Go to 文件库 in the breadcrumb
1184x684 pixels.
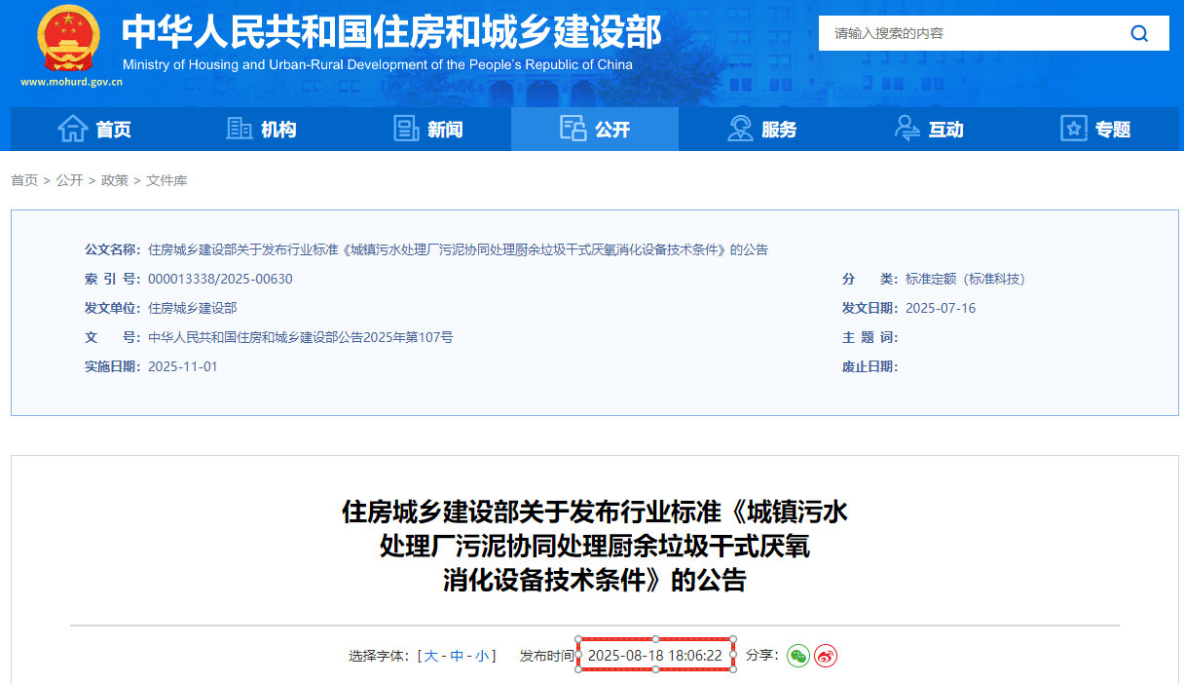tap(166, 180)
